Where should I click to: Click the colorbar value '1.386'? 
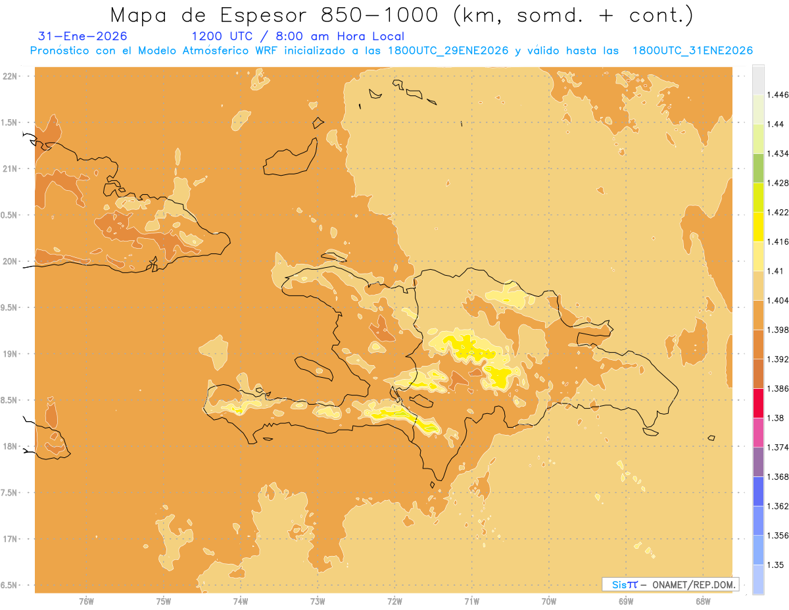click(778, 388)
